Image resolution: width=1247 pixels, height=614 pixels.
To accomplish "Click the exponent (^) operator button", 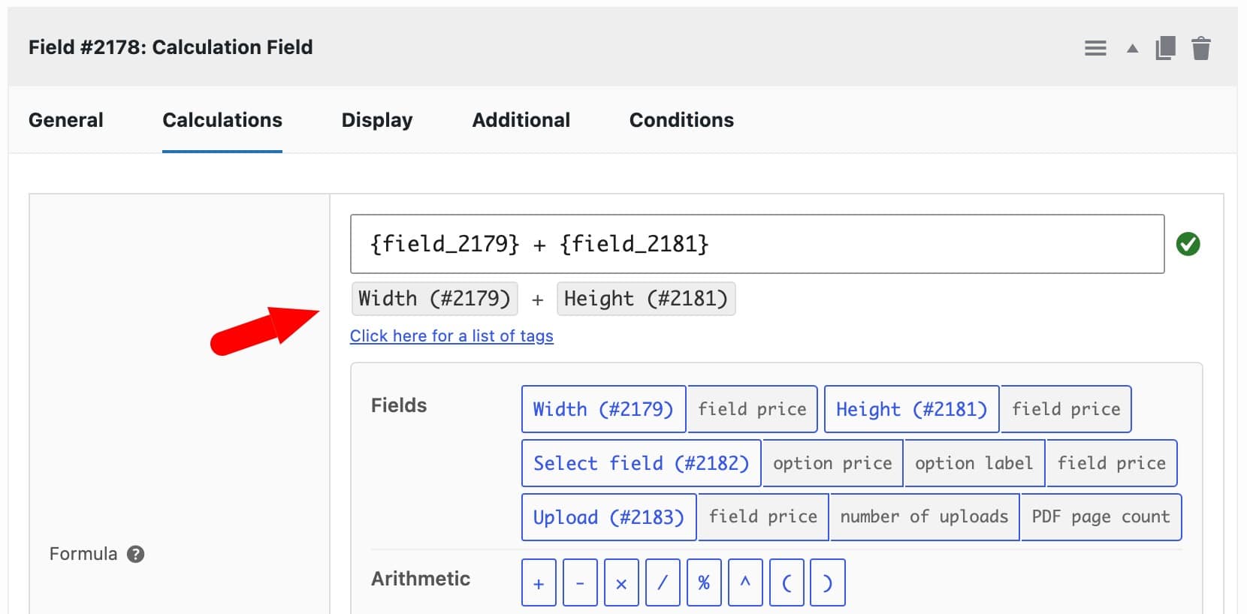I will (x=745, y=582).
